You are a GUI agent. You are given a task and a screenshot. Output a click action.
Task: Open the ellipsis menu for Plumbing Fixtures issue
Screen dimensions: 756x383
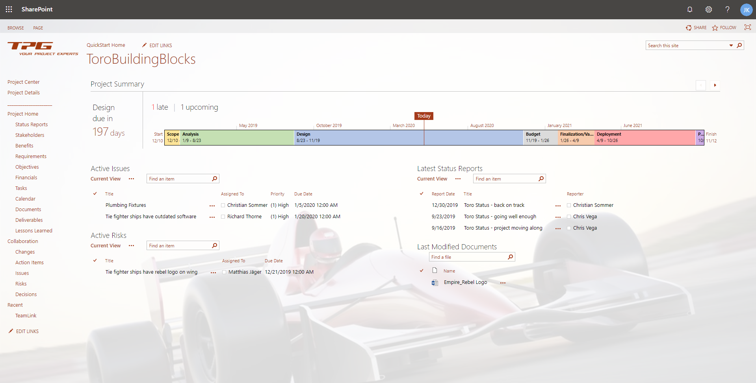point(212,206)
